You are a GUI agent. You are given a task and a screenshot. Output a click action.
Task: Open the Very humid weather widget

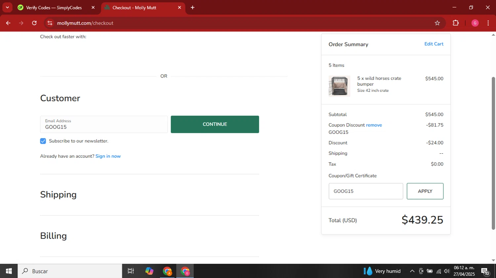click(x=382, y=271)
